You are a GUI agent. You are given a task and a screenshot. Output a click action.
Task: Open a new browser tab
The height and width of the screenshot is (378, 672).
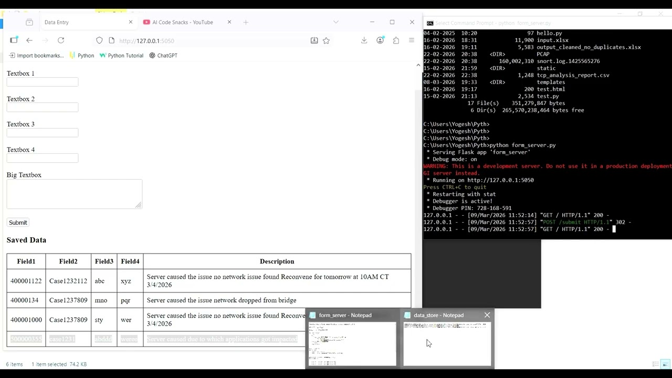pyautogui.click(x=246, y=22)
